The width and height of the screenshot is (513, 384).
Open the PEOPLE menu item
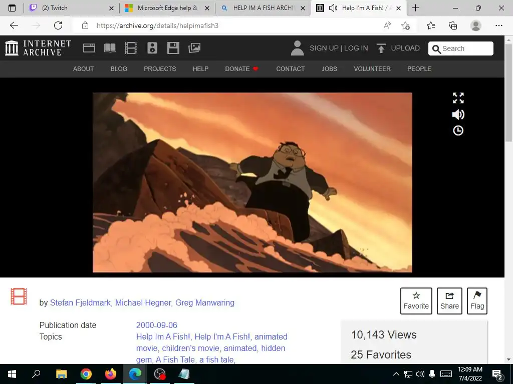[419, 69]
